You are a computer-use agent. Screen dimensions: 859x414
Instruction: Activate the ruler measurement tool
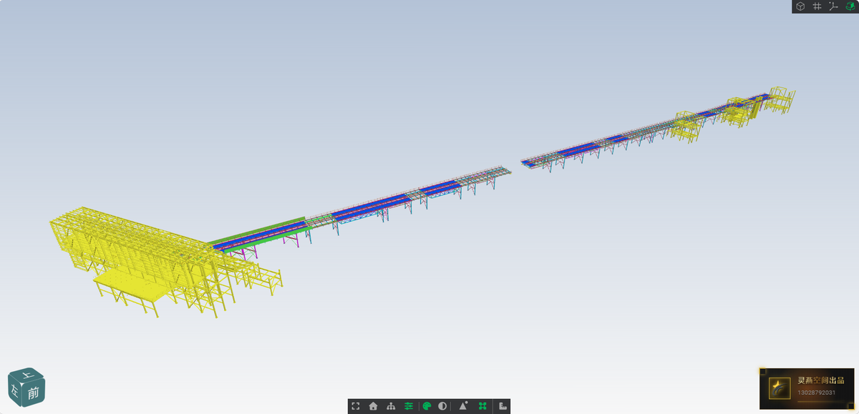[x=503, y=406]
